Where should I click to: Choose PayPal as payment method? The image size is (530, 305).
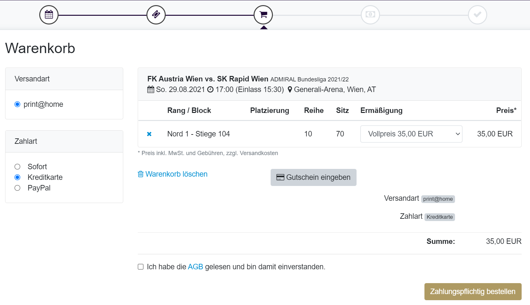coord(17,188)
